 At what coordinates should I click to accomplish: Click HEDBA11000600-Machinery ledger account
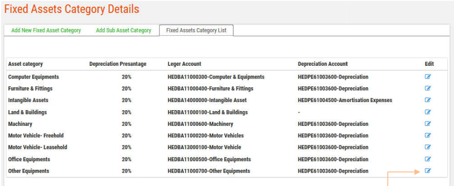(201, 124)
